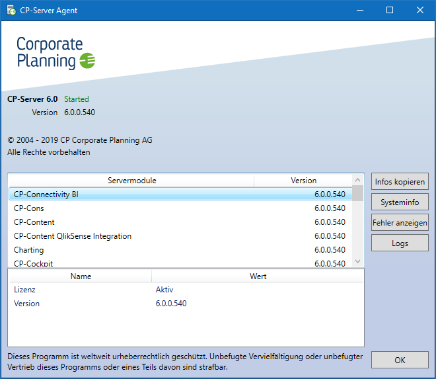Image resolution: width=436 pixels, height=379 pixels.
Task: Click the Fehler anzeigen button
Action: [400, 222]
